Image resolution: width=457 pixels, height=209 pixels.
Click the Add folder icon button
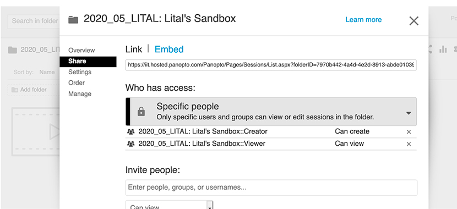pos(14,90)
